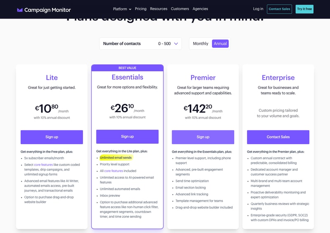Click the Lite plan heading
This screenshot has width=330, height=233.
click(52, 77)
